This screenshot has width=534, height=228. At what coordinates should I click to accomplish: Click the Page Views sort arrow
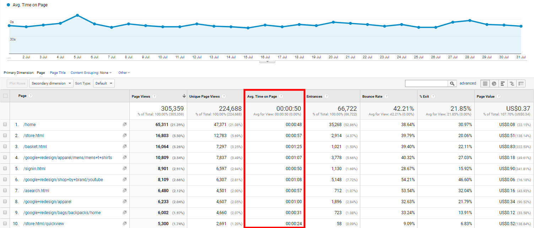(x=184, y=96)
